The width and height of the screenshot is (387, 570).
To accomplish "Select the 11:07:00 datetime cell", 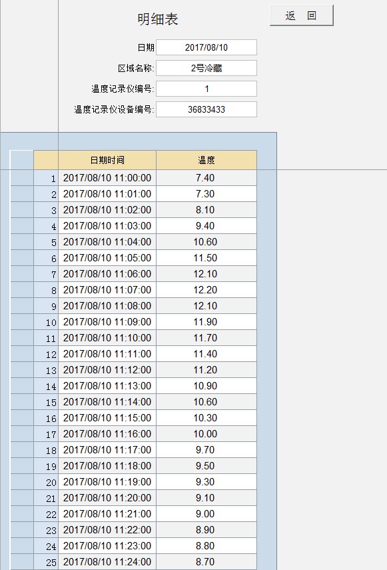I will click(x=107, y=290).
